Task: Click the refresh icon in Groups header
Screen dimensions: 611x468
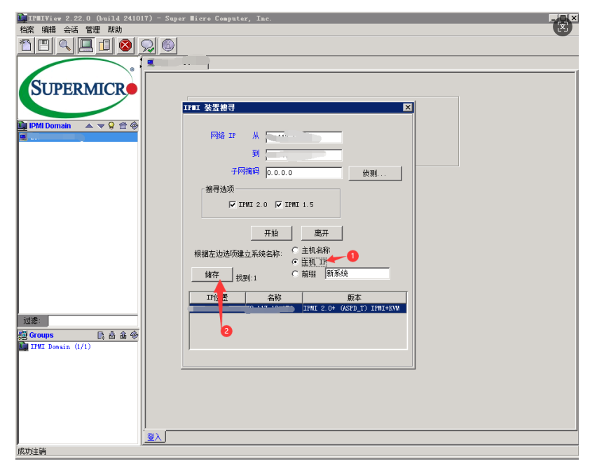Action: pos(134,335)
